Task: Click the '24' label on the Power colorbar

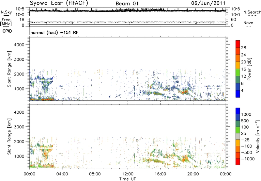Action: coord(243,55)
